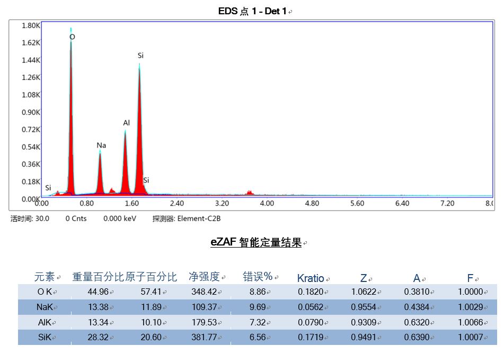Viewport: 504px width, 355px height.
Task: Click the '0.000 keV' readout
Action: pos(120,219)
